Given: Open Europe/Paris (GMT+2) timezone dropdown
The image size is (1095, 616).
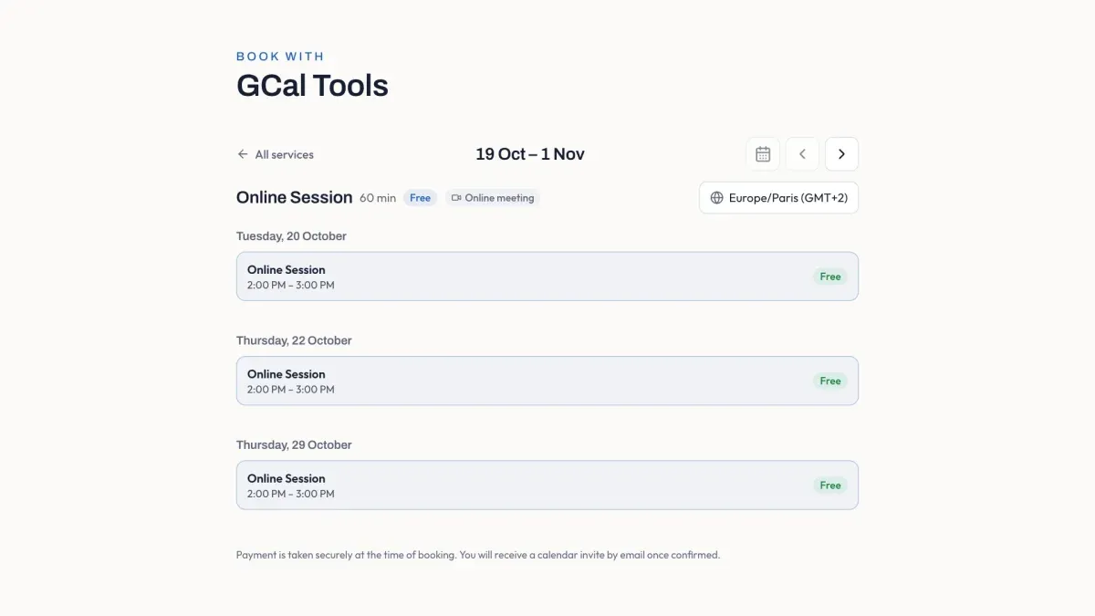Looking at the screenshot, I should coord(778,198).
